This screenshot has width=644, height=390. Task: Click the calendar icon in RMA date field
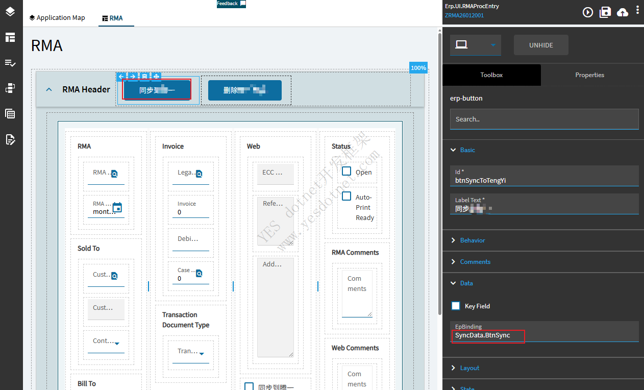tap(117, 207)
